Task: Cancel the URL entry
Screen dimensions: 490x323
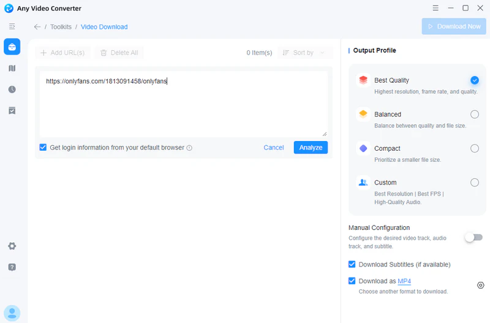Action: [x=273, y=148]
